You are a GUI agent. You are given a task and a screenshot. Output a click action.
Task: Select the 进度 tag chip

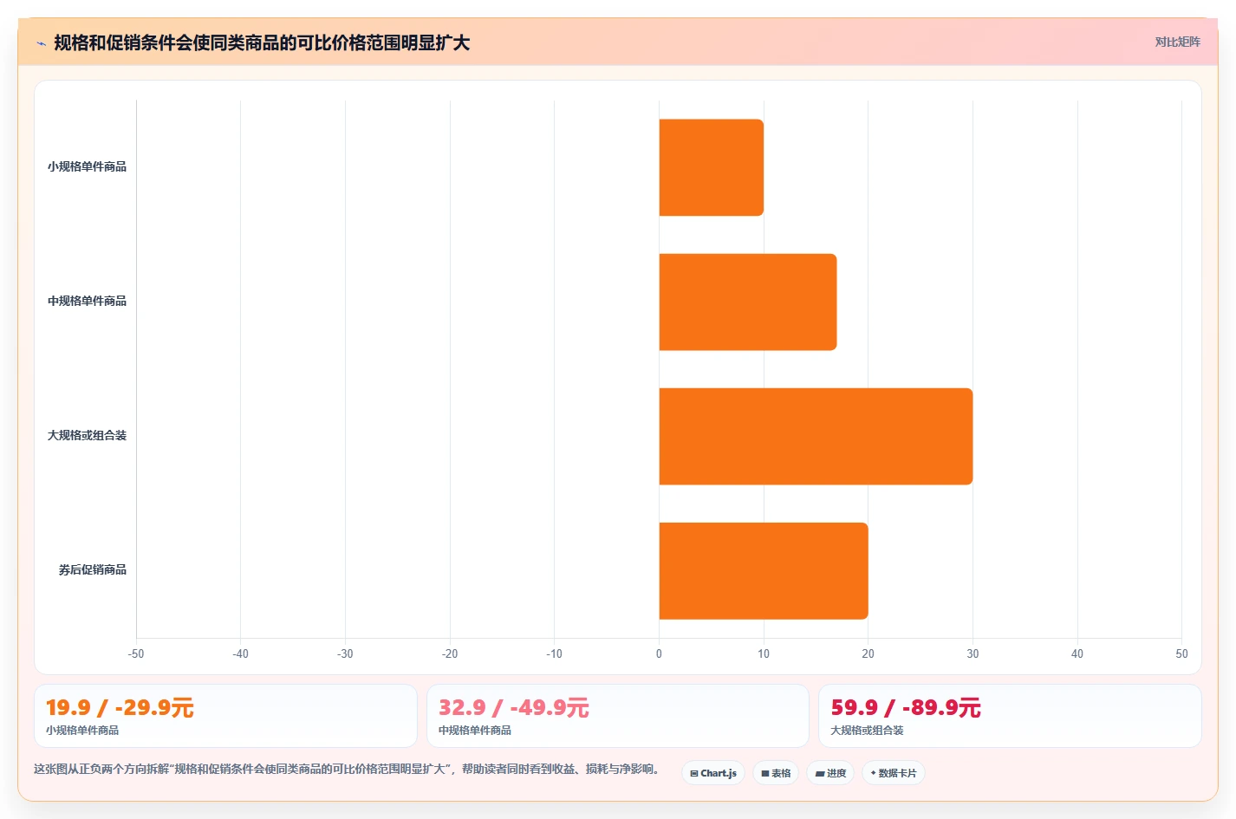(830, 773)
